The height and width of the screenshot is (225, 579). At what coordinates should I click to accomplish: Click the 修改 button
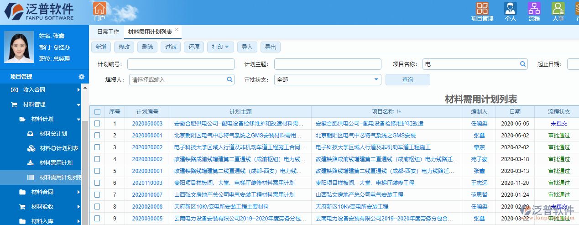[125, 47]
